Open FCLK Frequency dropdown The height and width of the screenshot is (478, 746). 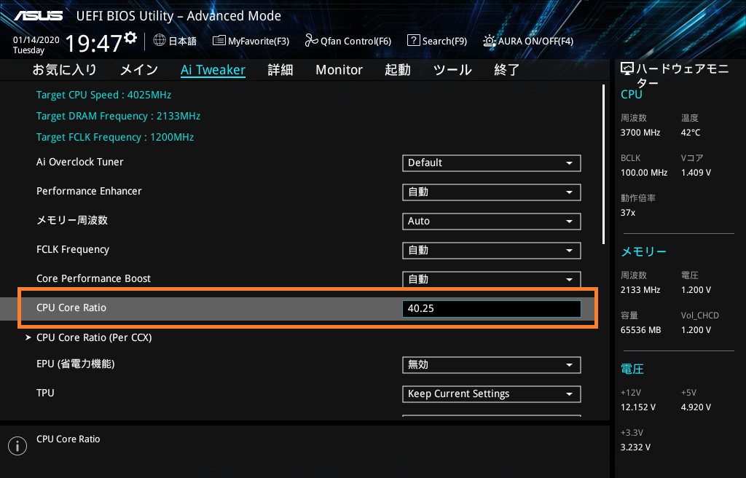coord(492,251)
